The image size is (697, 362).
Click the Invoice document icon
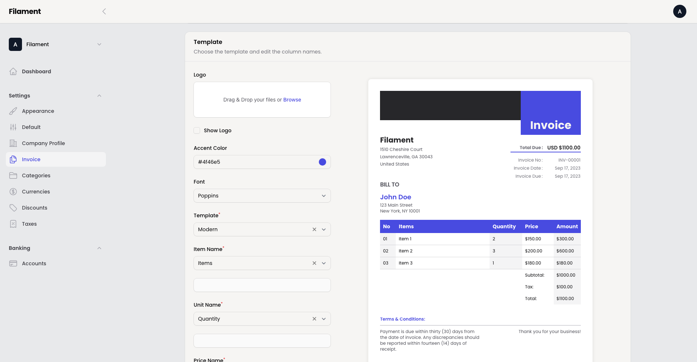(13, 159)
